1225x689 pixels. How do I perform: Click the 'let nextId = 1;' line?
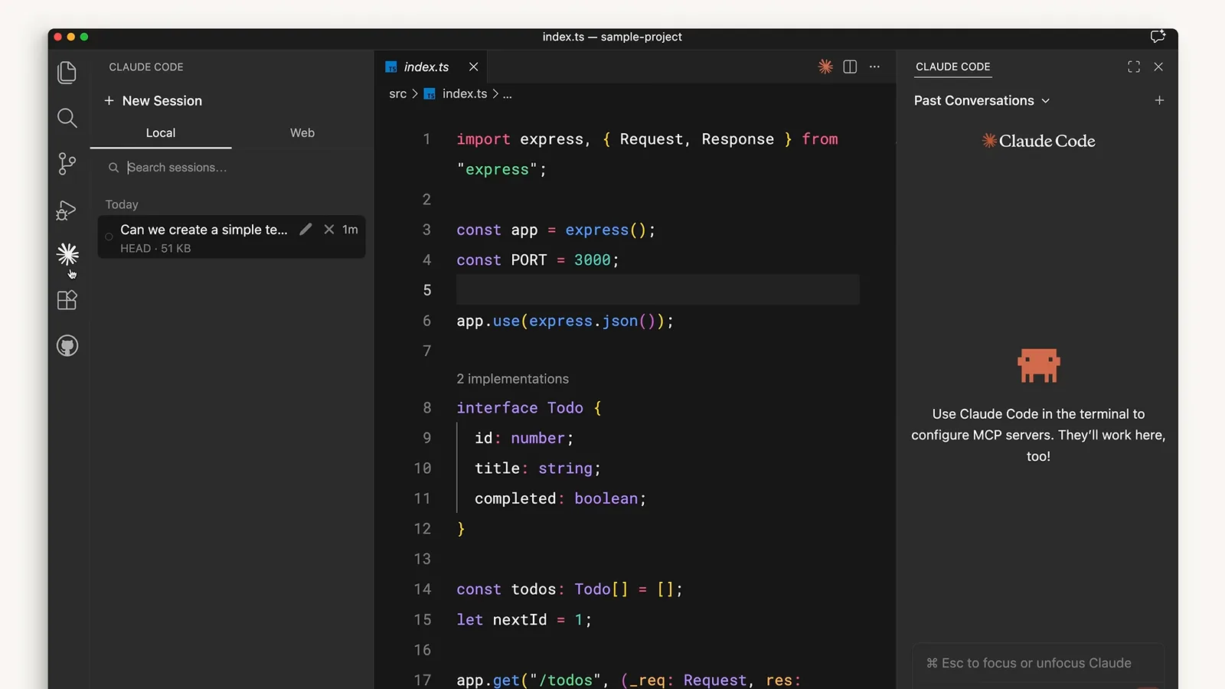[524, 619]
